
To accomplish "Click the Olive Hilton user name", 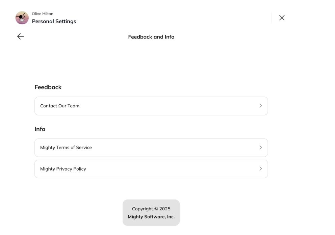I will point(43,14).
